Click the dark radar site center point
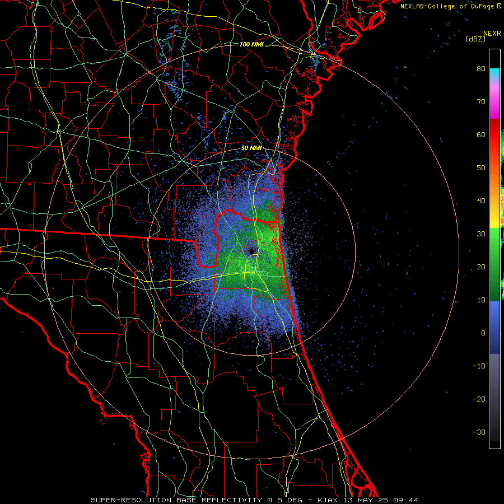 point(251,251)
